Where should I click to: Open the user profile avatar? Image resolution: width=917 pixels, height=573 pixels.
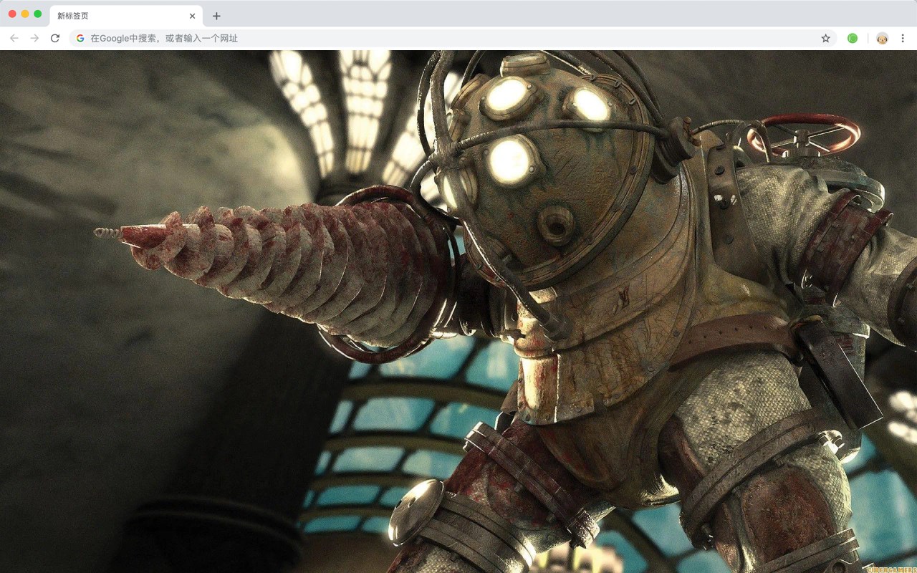click(x=882, y=38)
